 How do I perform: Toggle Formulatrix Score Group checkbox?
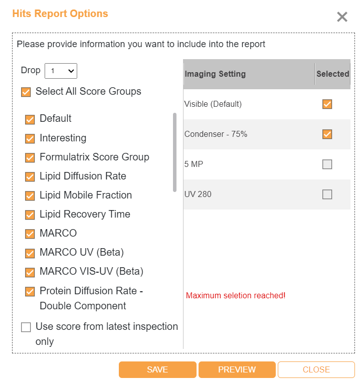pyautogui.click(x=30, y=157)
